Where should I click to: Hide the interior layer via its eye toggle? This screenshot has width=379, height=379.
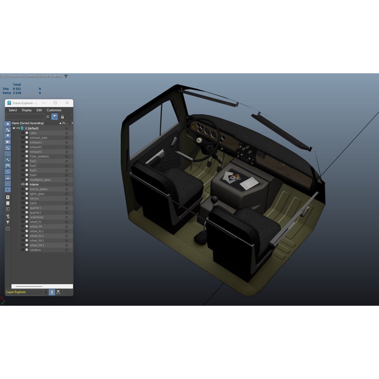click(23, 184)
